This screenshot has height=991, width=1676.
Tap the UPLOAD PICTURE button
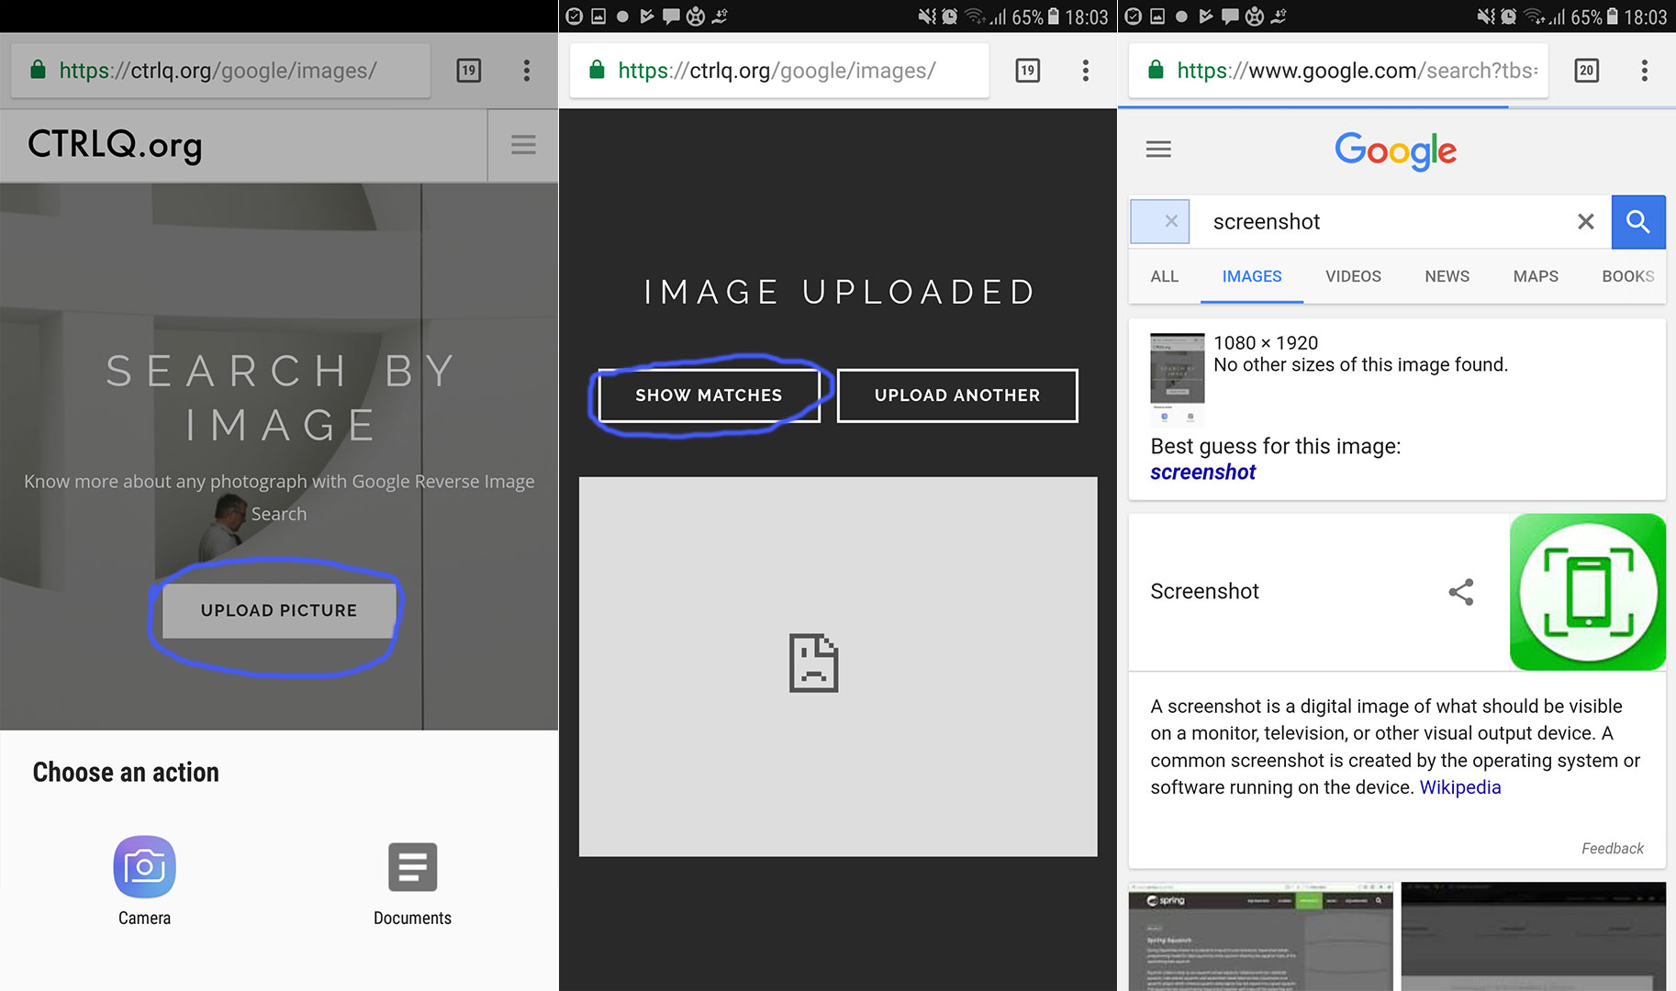click(x=279, y=610)
